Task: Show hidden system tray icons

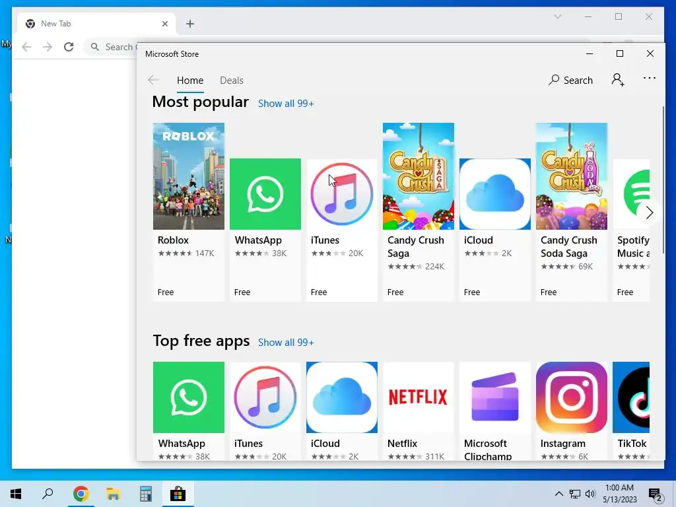Action: click(558, 494)
